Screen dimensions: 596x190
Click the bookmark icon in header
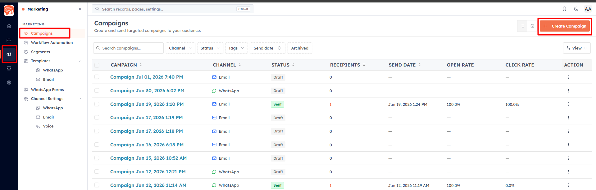tap(564, 9)
